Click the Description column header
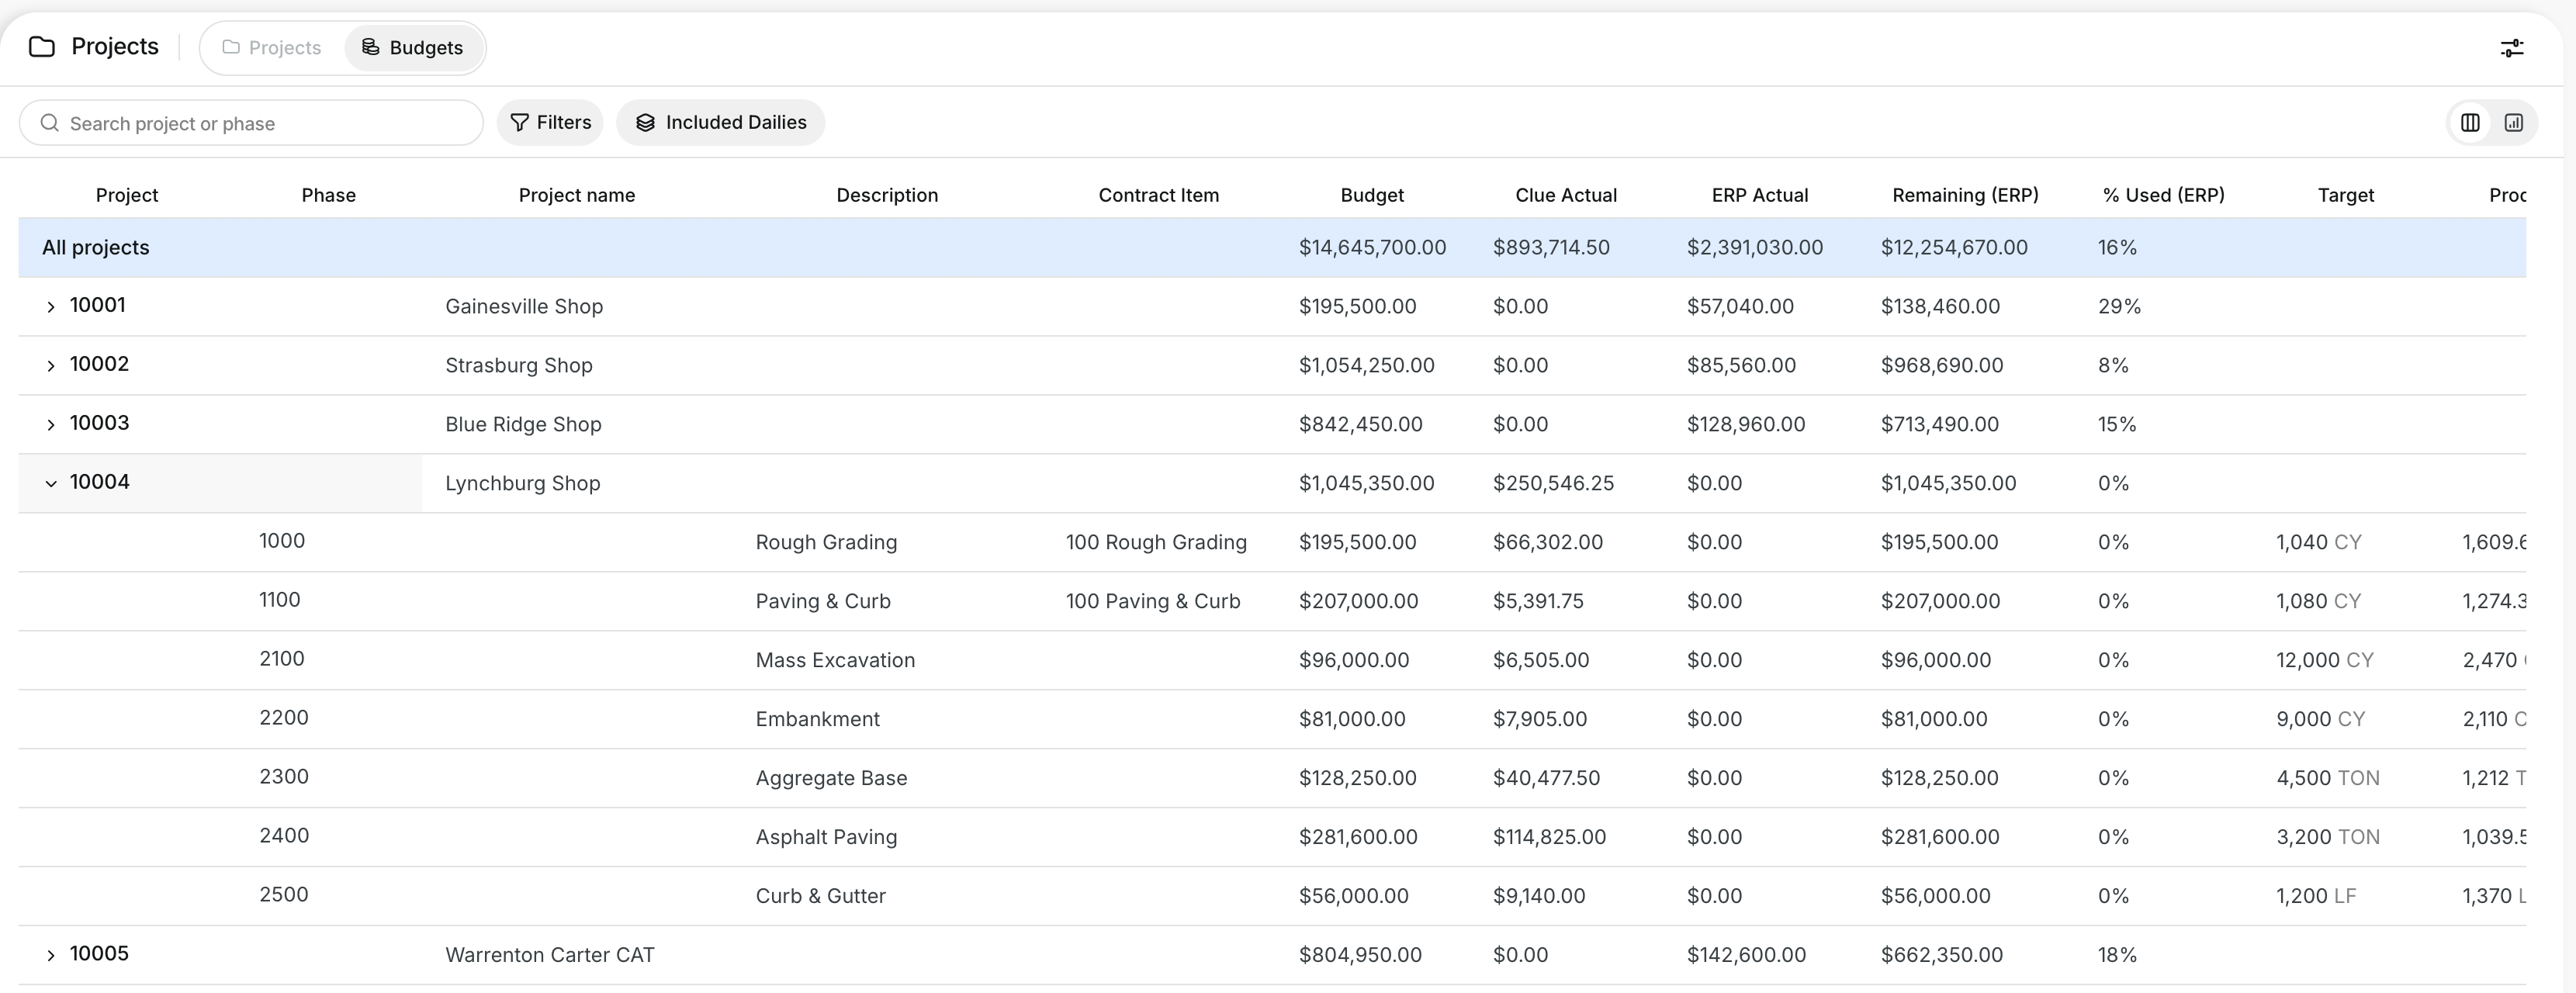Image resolution: width=2576 pixels, height=993 pixels. click(x=887, y=195)
